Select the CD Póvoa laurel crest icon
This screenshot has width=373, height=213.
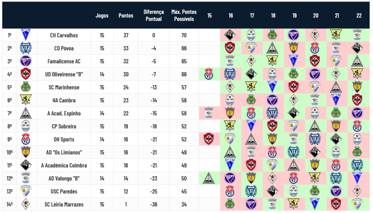(26, 48)
